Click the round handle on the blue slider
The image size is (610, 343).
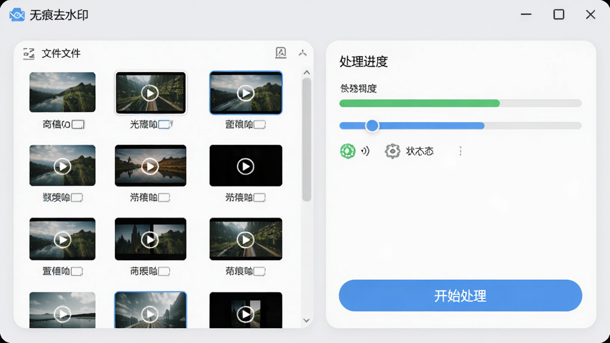click(372, 126)
